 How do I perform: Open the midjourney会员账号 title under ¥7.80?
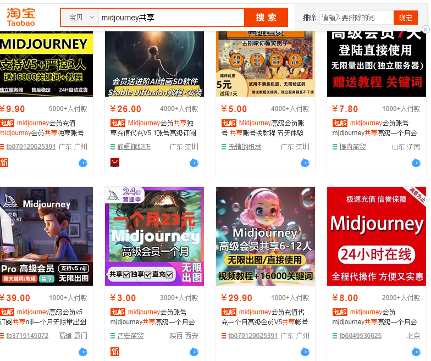pyautogui.click(x=375, y=128)
